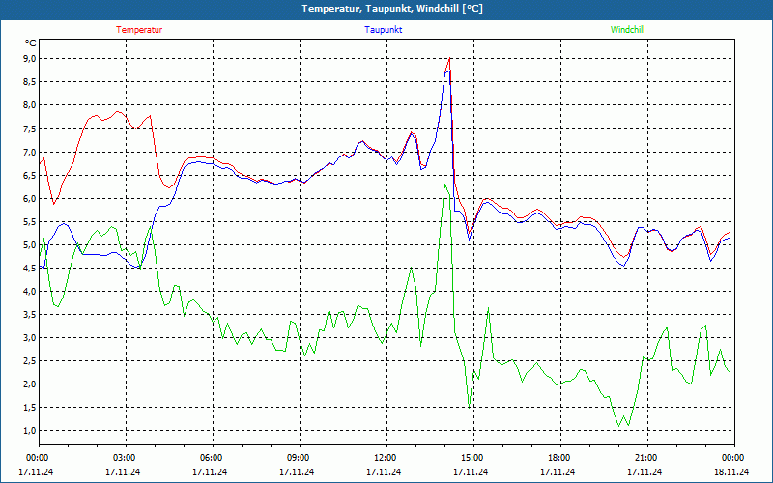Click the 18:00 time axis label

tap(558, 458)
